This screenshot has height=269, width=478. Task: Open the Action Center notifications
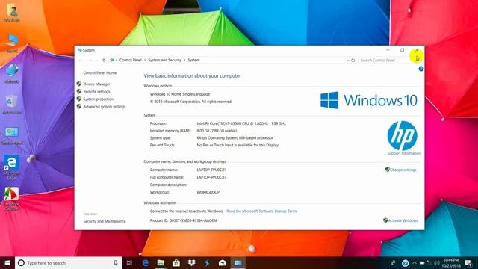click(x=468, y=262)
